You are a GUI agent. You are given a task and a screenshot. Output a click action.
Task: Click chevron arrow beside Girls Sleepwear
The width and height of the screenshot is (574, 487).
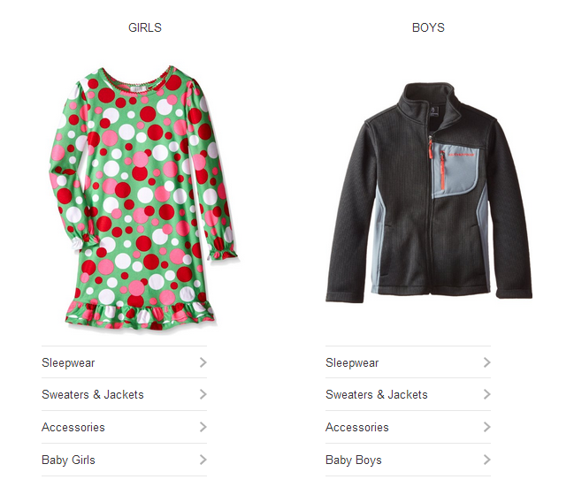[203, 362]
